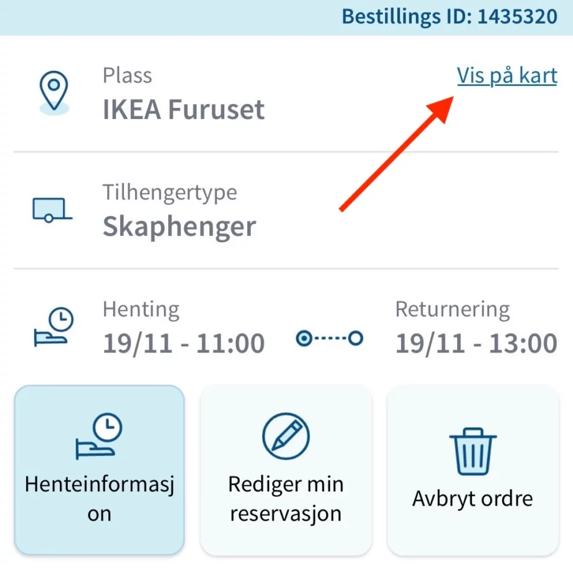Open the Vis på kart link
This screenshot has width=573, height=571.
click(x=507, y=76)
